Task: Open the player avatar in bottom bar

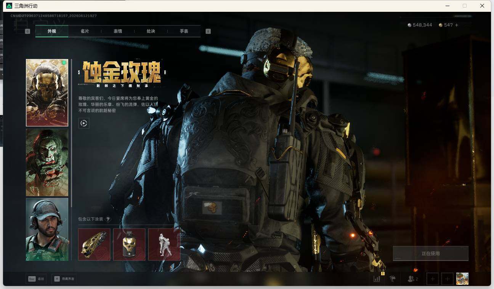Action: (x=462, y=279)
